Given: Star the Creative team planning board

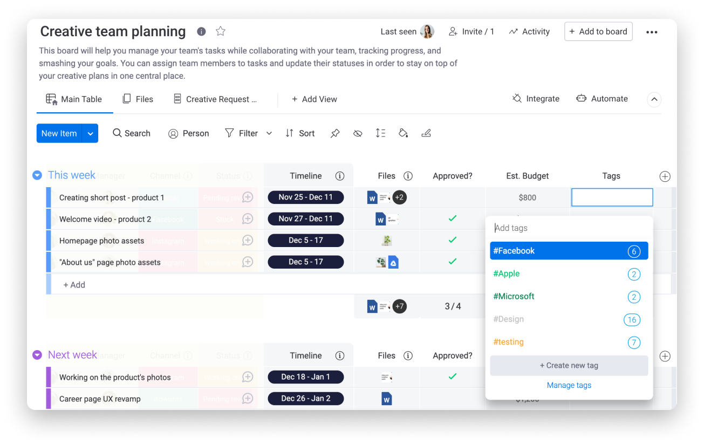Looking at the screenshot, I should click(220, 31).
